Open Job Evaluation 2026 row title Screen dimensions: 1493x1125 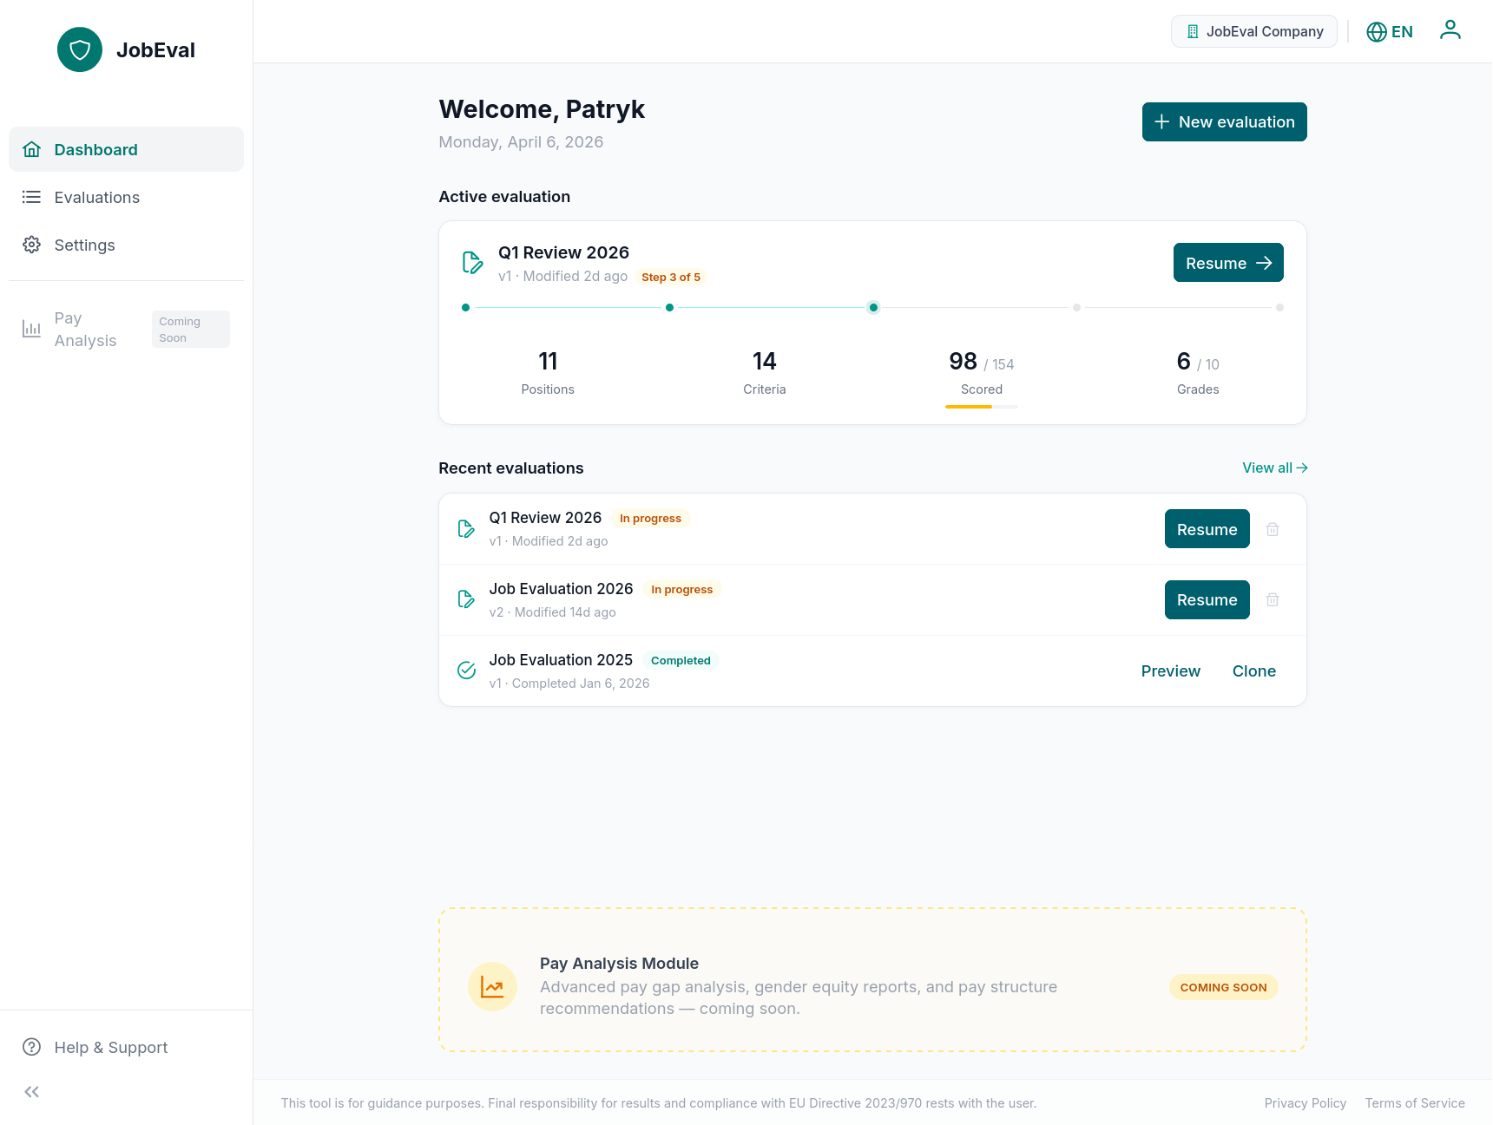click(561, 589)
